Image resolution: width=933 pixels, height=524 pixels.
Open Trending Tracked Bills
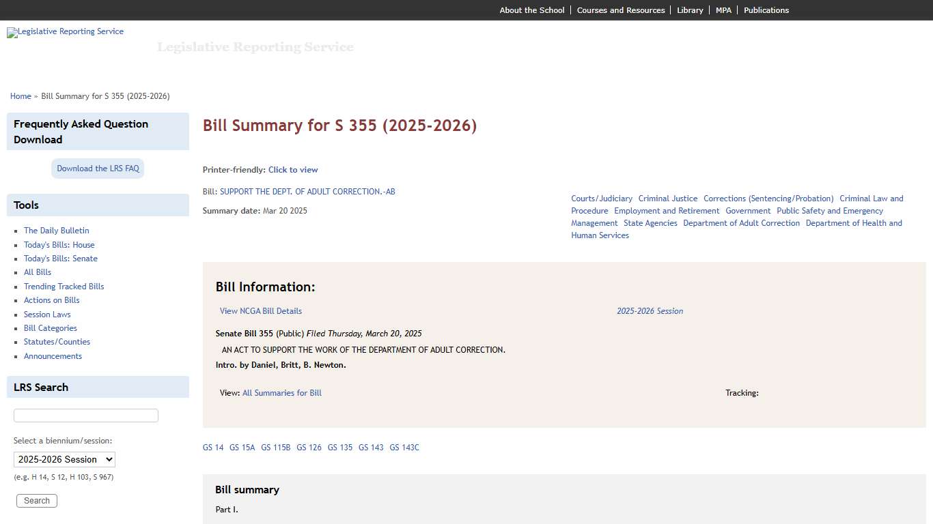tap(64, 286)
